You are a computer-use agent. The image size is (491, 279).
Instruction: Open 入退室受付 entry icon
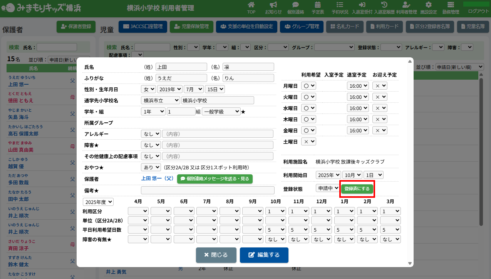[x=362, y=5]
